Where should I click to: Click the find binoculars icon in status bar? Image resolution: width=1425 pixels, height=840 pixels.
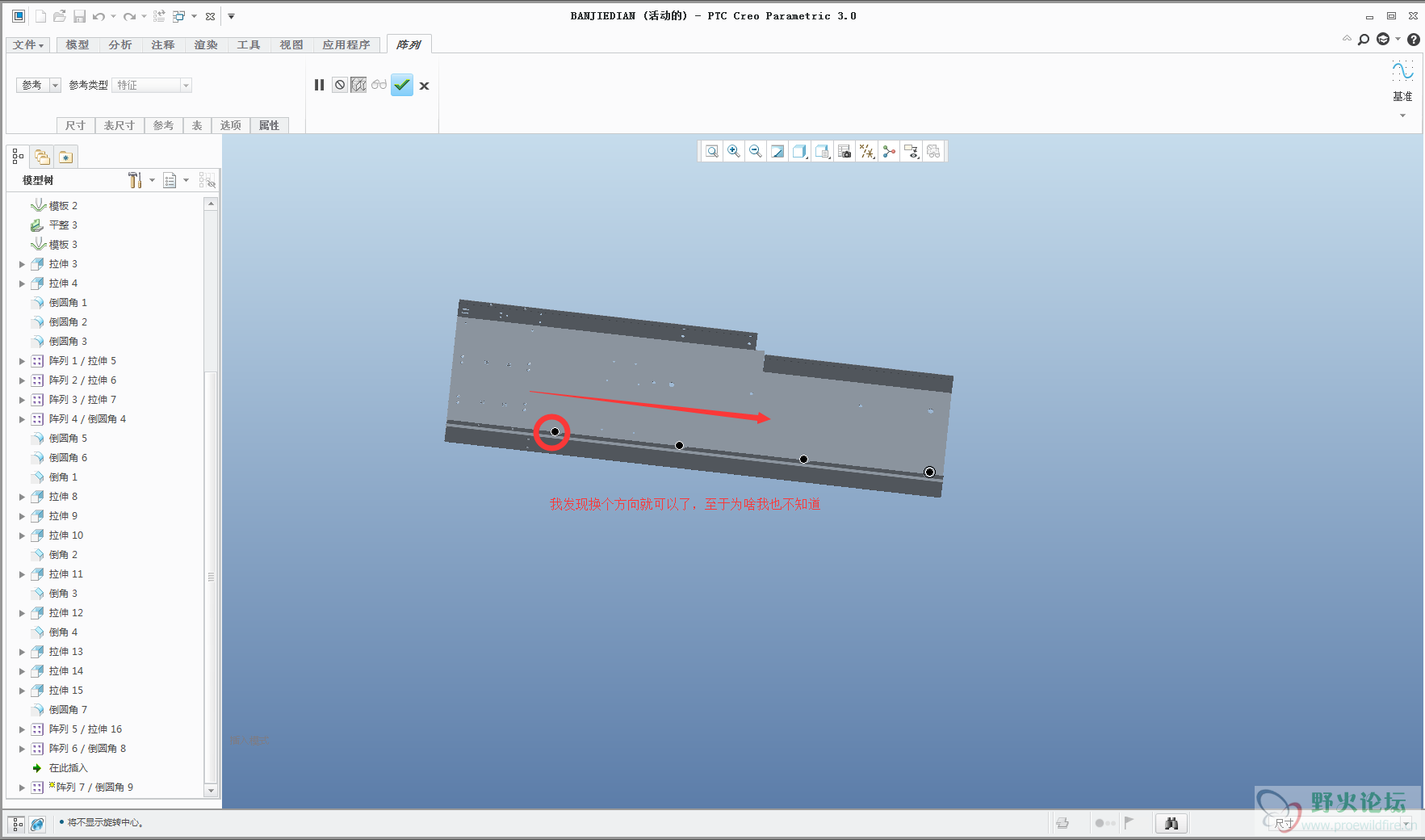click(x=1171, y=823)
